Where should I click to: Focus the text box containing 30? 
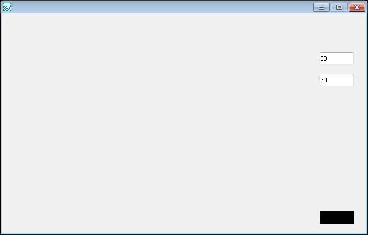tap(336, 79)
